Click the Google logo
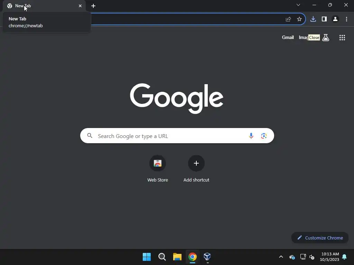This screenshot has width=354, height=265. point(177,98)
